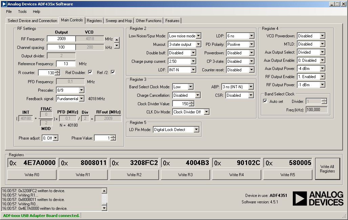Image resolution: width=348 pixels, height=220 pixels.
Task: Open the Aux Output Enable dropdown
Action: (x=323, y=60)
